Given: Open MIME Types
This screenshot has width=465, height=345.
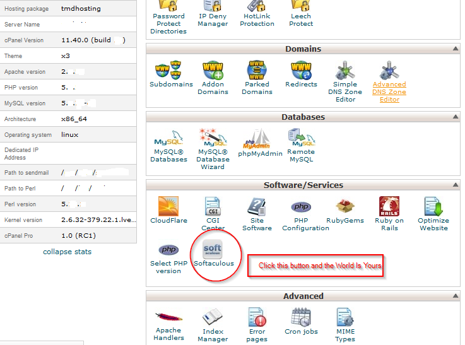Looking at the screenshot, I should coord(345,325).
